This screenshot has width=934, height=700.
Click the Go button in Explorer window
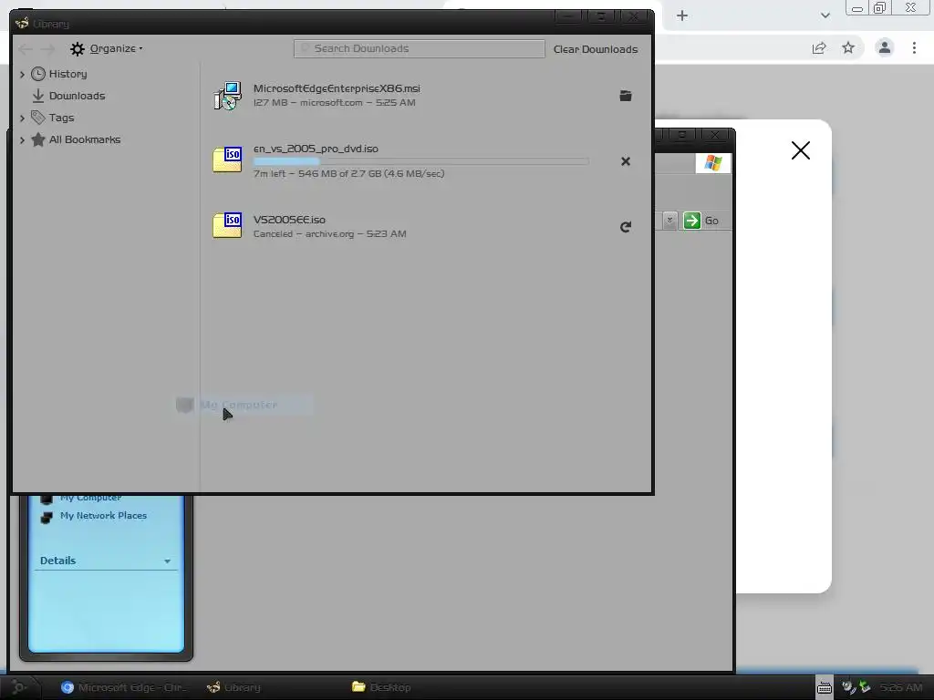(x=701, y=221)
